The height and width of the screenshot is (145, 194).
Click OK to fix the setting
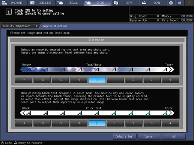(x=174, y=137)
